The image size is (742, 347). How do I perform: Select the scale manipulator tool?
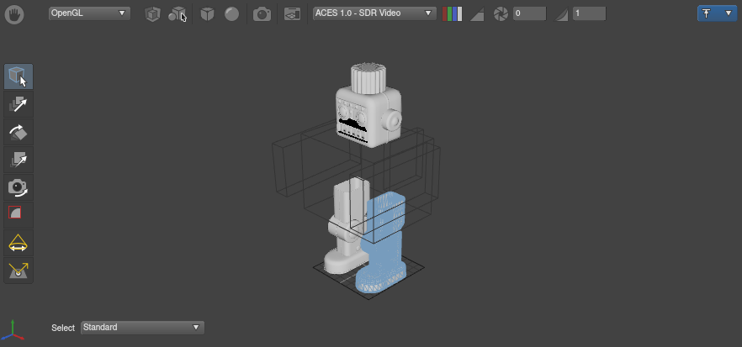(19, 160)
